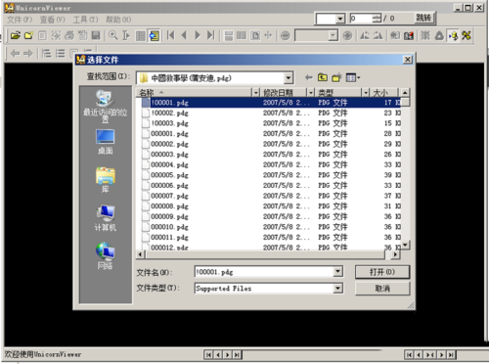Click the 文件名 text field

264,272
